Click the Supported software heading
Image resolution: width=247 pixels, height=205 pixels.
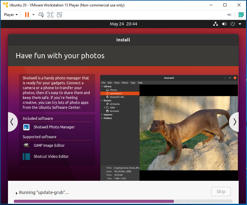click(x=39, y=137)
